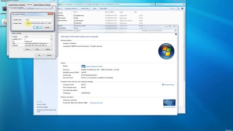Click OK in Edit System Variable dialog
The image size is (233, 131).
(37, 28)
